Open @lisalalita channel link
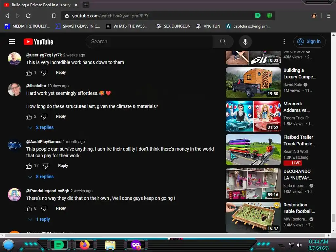 [x=36, y=86]
